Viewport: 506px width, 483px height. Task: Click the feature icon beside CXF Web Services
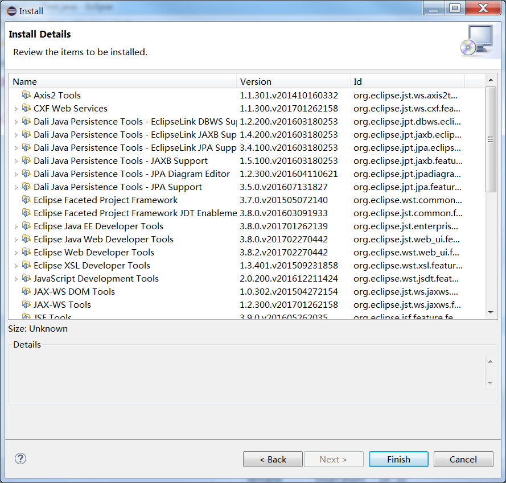tap(26, 108)
